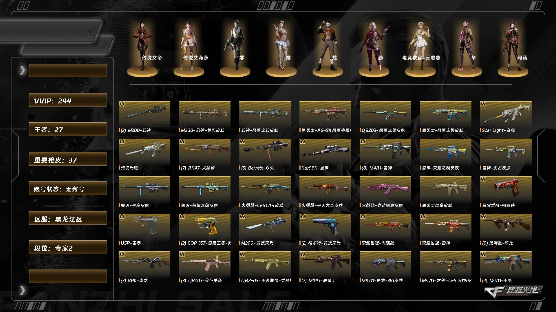556x312 pixels.
Task: Click the empty gold bar at top left
Action: 67,70
